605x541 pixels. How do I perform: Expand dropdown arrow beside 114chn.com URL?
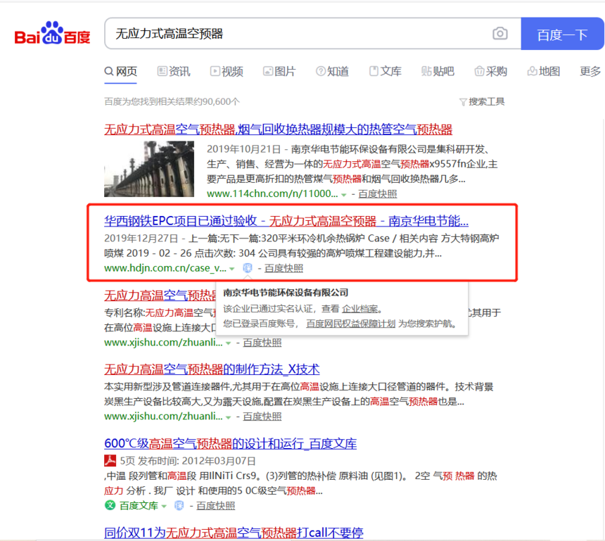(x=344, y=195)
